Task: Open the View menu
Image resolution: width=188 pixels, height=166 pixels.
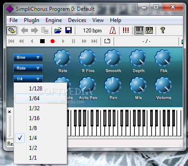Action: 98,20
